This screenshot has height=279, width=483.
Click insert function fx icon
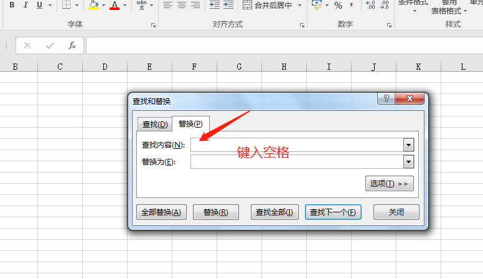point(72,45)
